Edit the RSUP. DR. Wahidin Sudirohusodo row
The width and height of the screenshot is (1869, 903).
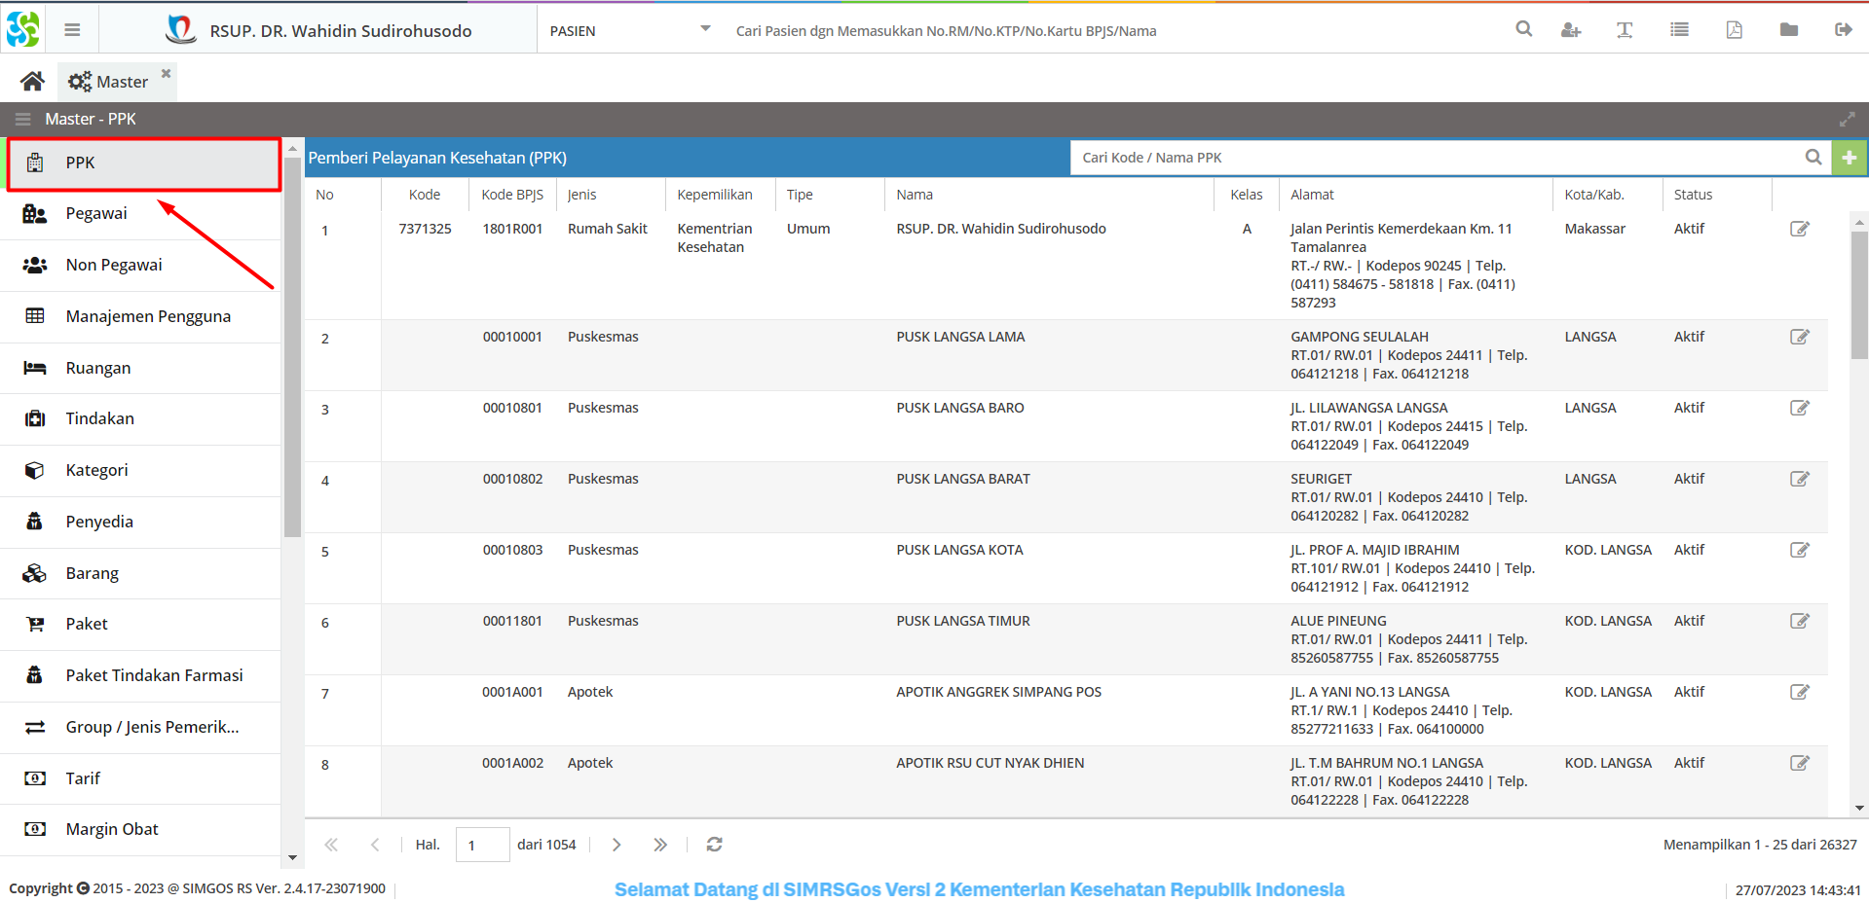point(1799,229)
